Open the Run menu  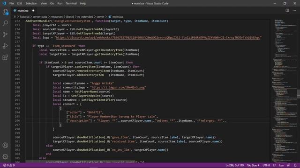click(60, 3)
